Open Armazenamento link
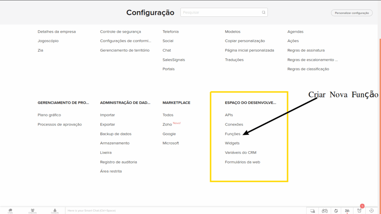Viewport: 381px width, 214px height. point(115,143)
